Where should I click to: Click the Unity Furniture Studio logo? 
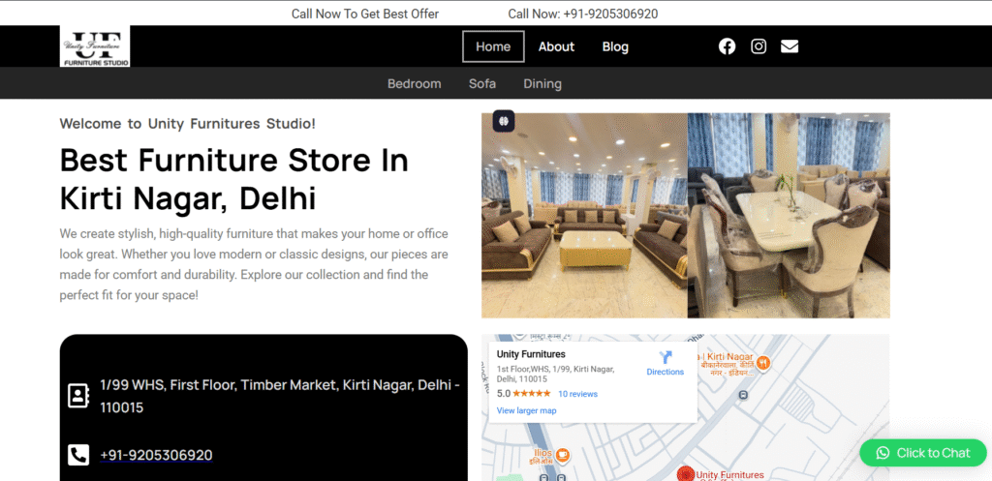95,46
